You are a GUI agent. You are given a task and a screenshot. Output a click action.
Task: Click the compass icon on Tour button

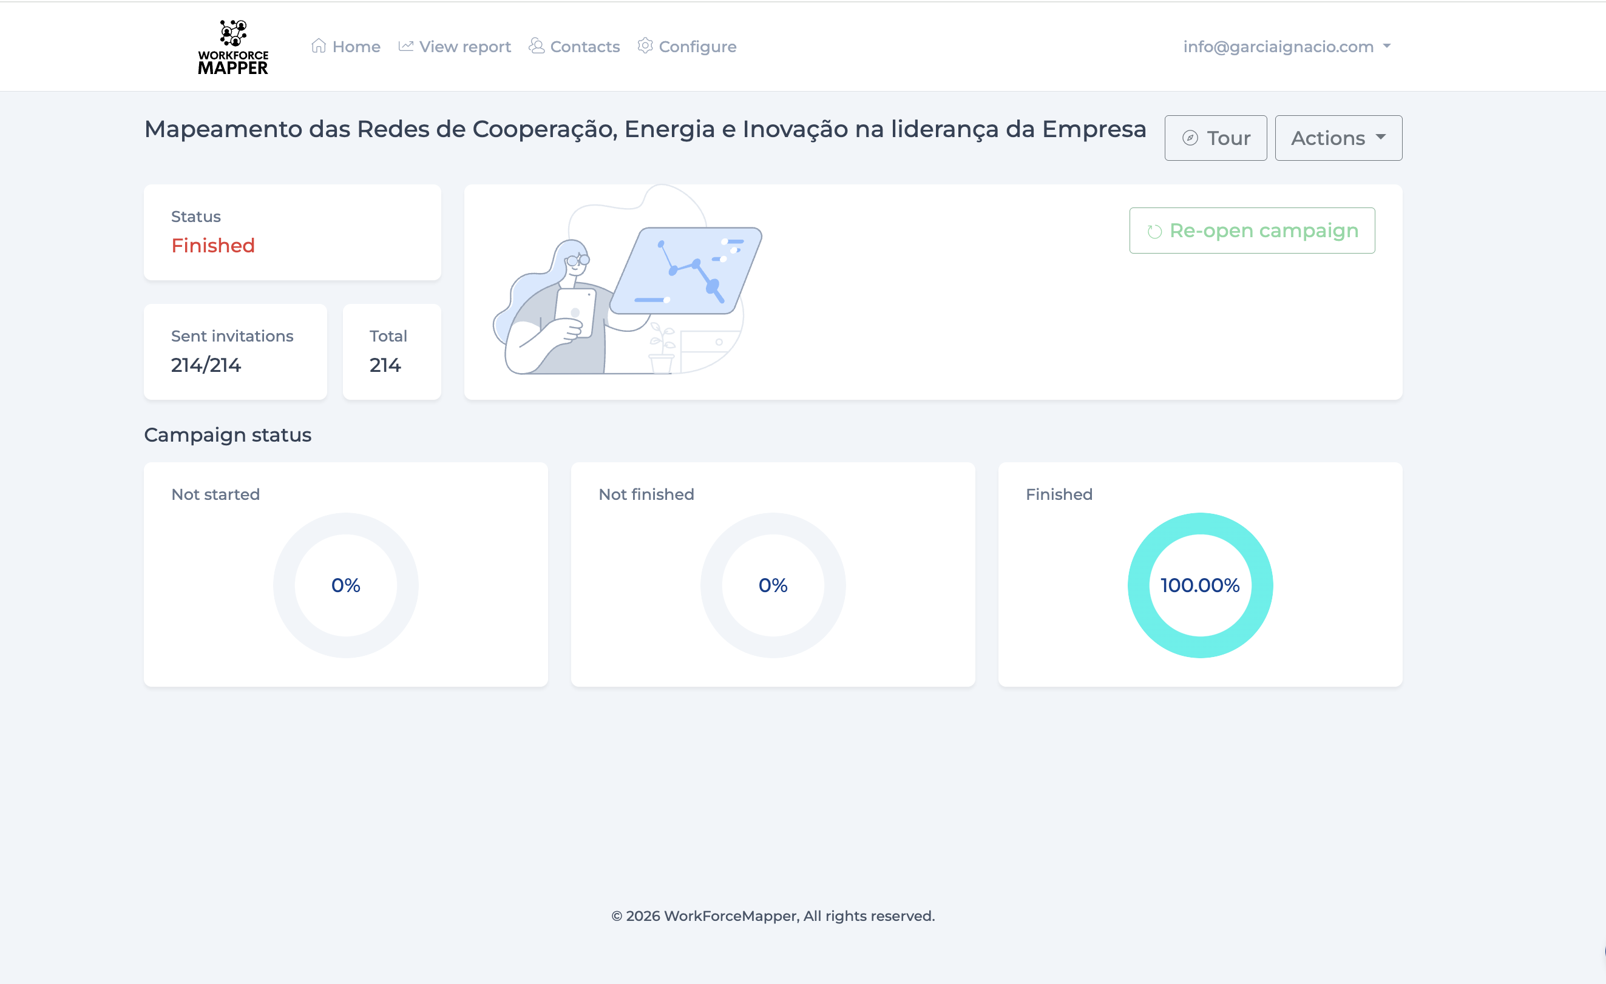[1190, 138]
